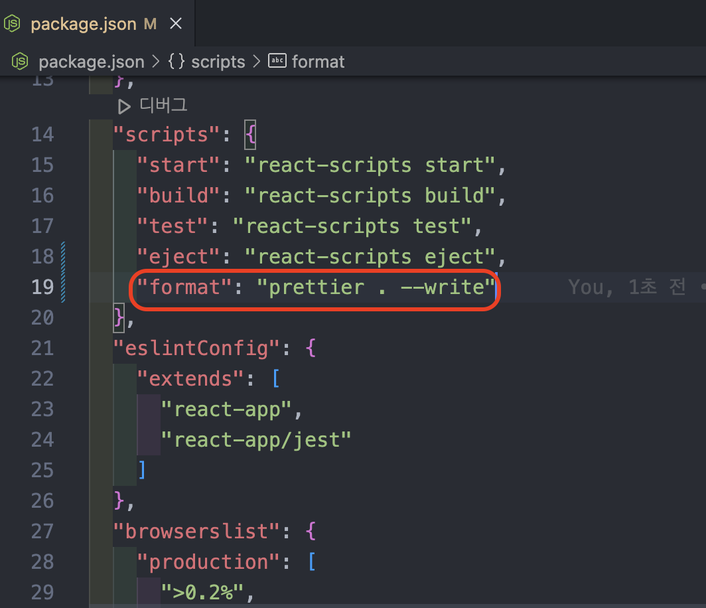Click the "extends" key on line 22
Image resolution: width=706 pixels, height=608 pixels.
(190, 379)
